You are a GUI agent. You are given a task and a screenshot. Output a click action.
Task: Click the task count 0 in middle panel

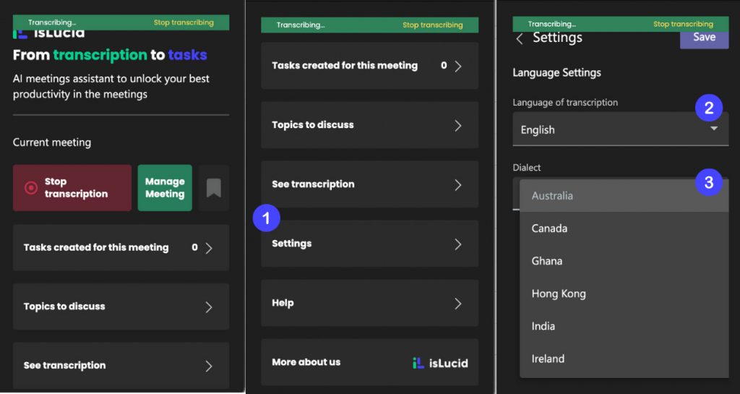click(444, 66)
